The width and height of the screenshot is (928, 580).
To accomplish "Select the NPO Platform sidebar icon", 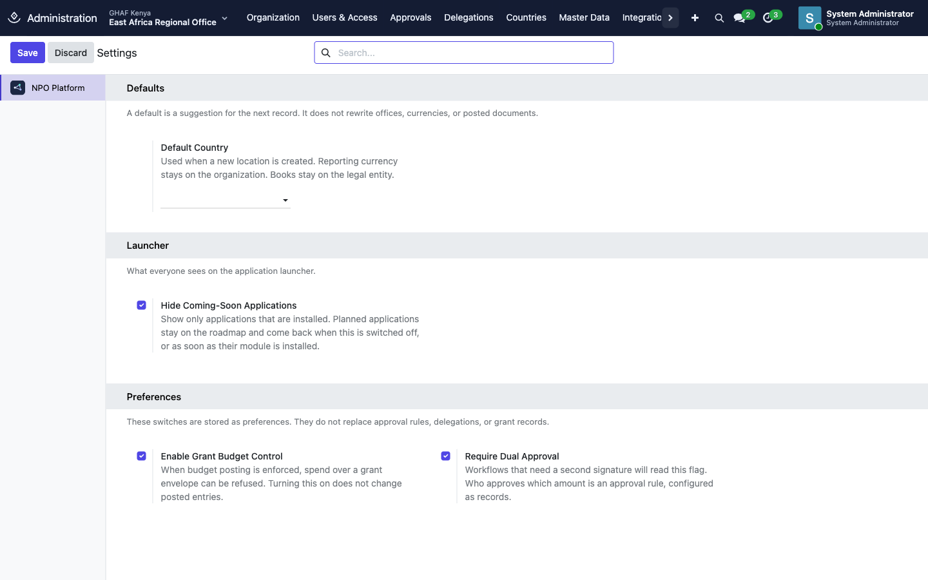I will pyautogui.click(x=18, y=88).
